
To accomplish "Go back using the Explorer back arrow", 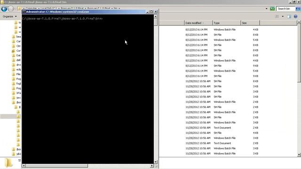I will (x=4, y=9).
